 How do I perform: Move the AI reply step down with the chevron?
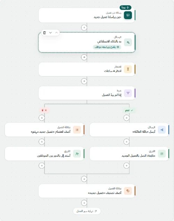coord(50,33)
